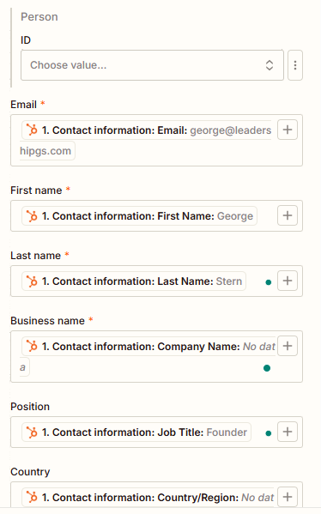Image resolution: width=321 pixels, height=514 pixels.
Task: Open the ID Choose value dropdown
Action: coord(152,65)
